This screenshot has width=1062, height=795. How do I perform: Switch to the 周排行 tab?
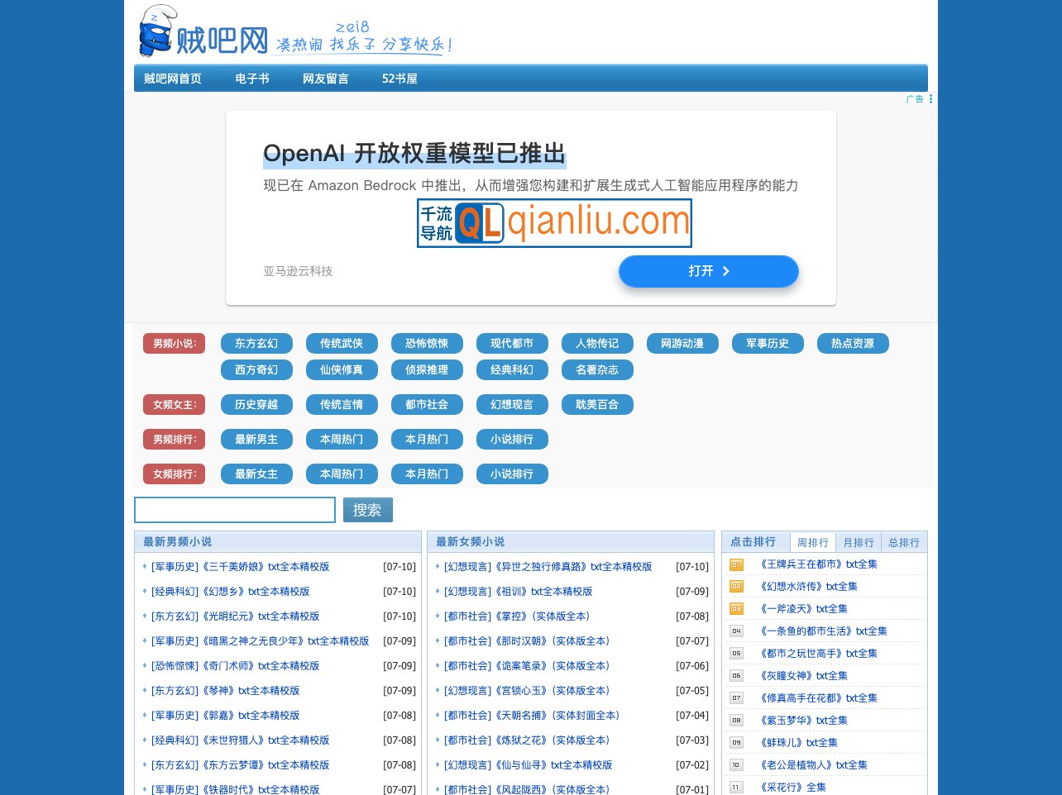(x=813, y=542)
